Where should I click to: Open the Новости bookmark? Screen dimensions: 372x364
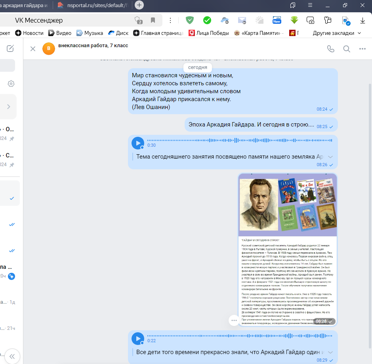(29, 33)
